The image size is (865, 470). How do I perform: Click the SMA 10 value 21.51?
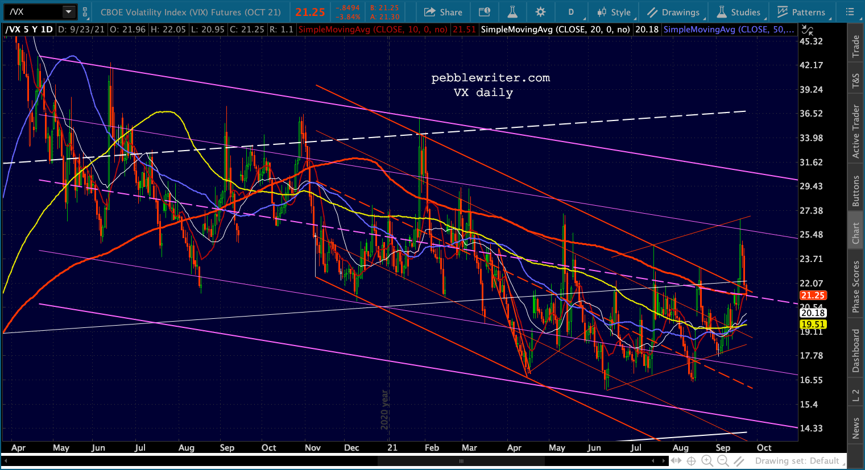click(464, 30)
